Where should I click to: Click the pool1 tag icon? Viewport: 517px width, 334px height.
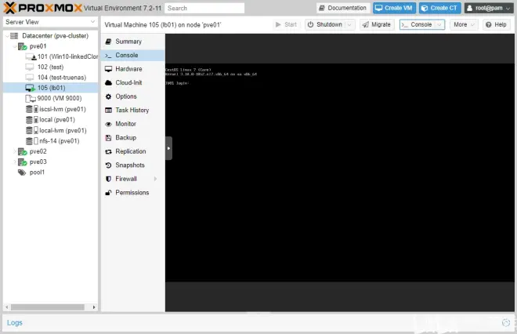22,172
